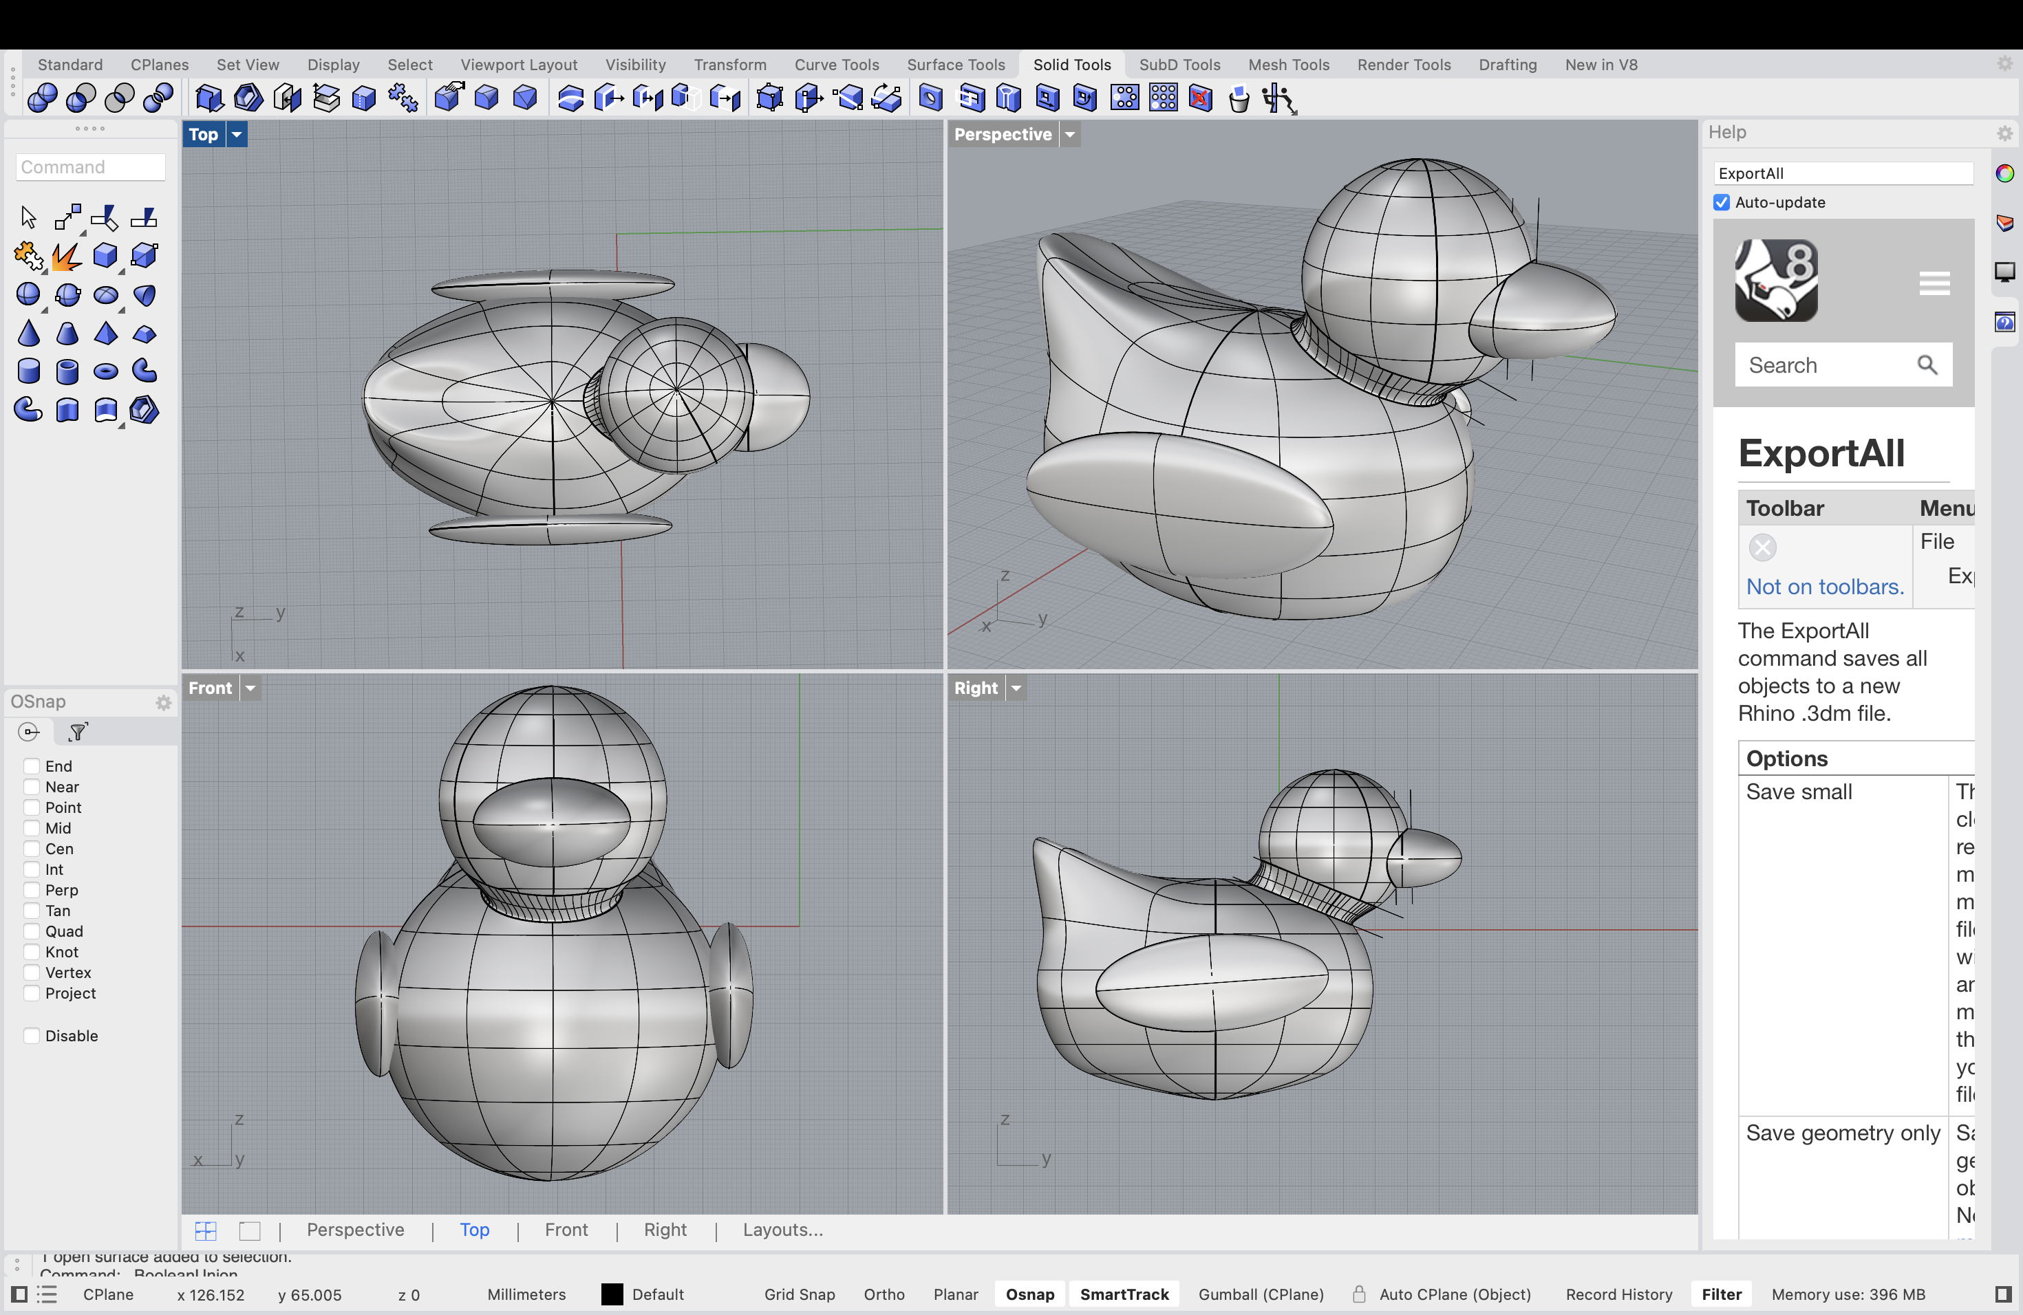Click the four-viewport layout icon
Viewport: 2023px width, 1315px height.
(x=206, y=1230)
